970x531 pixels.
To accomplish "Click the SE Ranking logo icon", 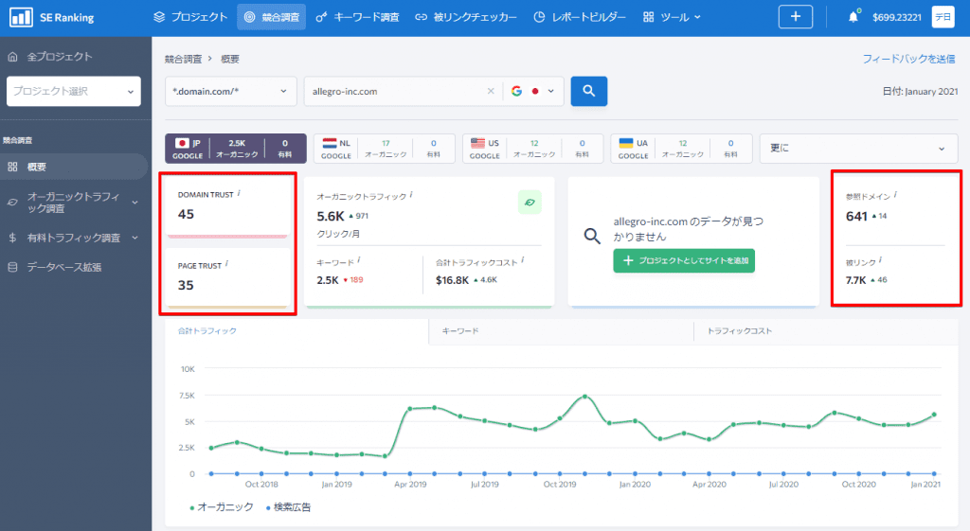I will tap(21, 17).
